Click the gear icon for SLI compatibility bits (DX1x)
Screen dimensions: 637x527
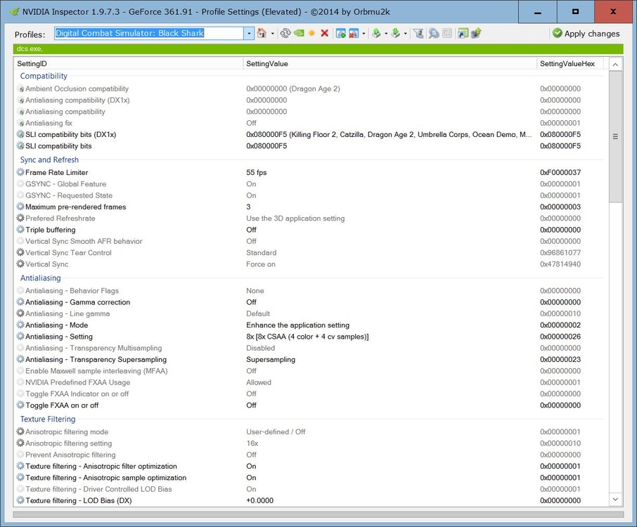(20, 134)
